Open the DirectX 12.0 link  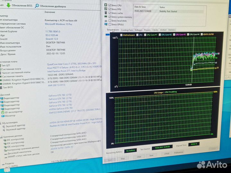click(x=52, y=39)
